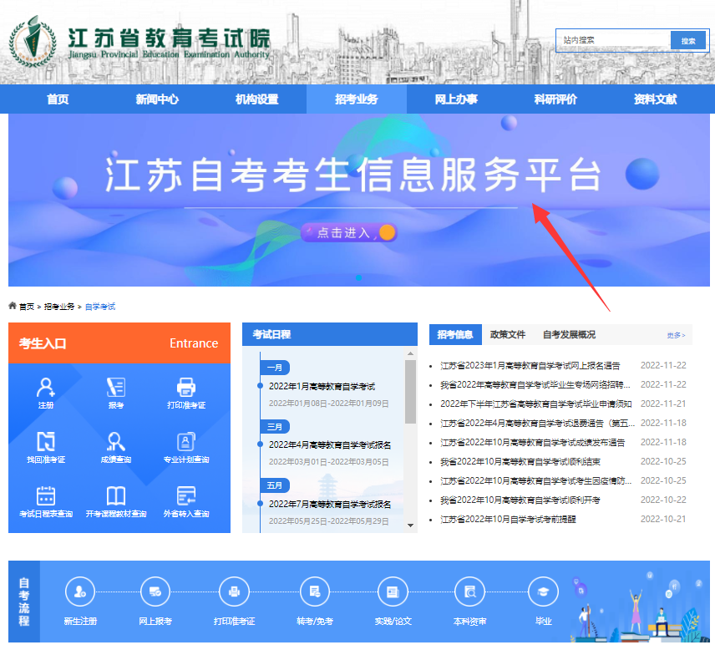
Task: Open 2022年10月…考生因疫情防 news item
Action: point(535,480)
